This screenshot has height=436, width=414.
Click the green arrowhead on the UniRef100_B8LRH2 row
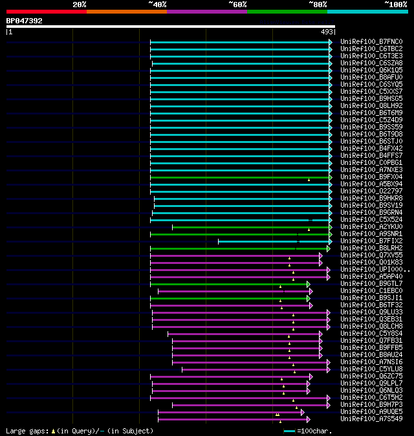click(329, 248)
